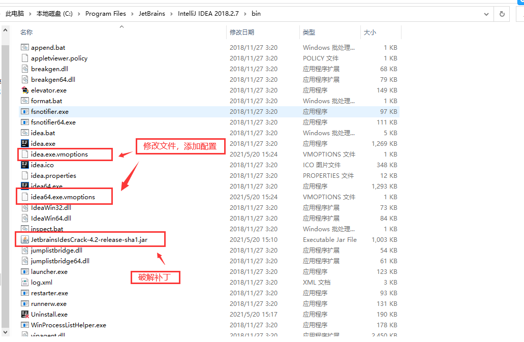Screen dimensions: 524x342
Task: Click the idea64.exe.vmoptions file icon
Action: (x=25, y=197)
